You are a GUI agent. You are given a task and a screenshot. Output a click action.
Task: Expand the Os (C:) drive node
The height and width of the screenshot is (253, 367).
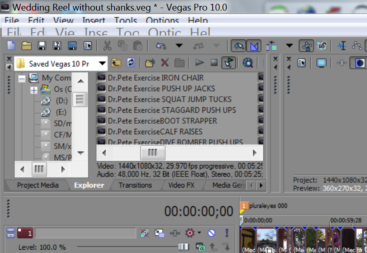tap(34, 90)
